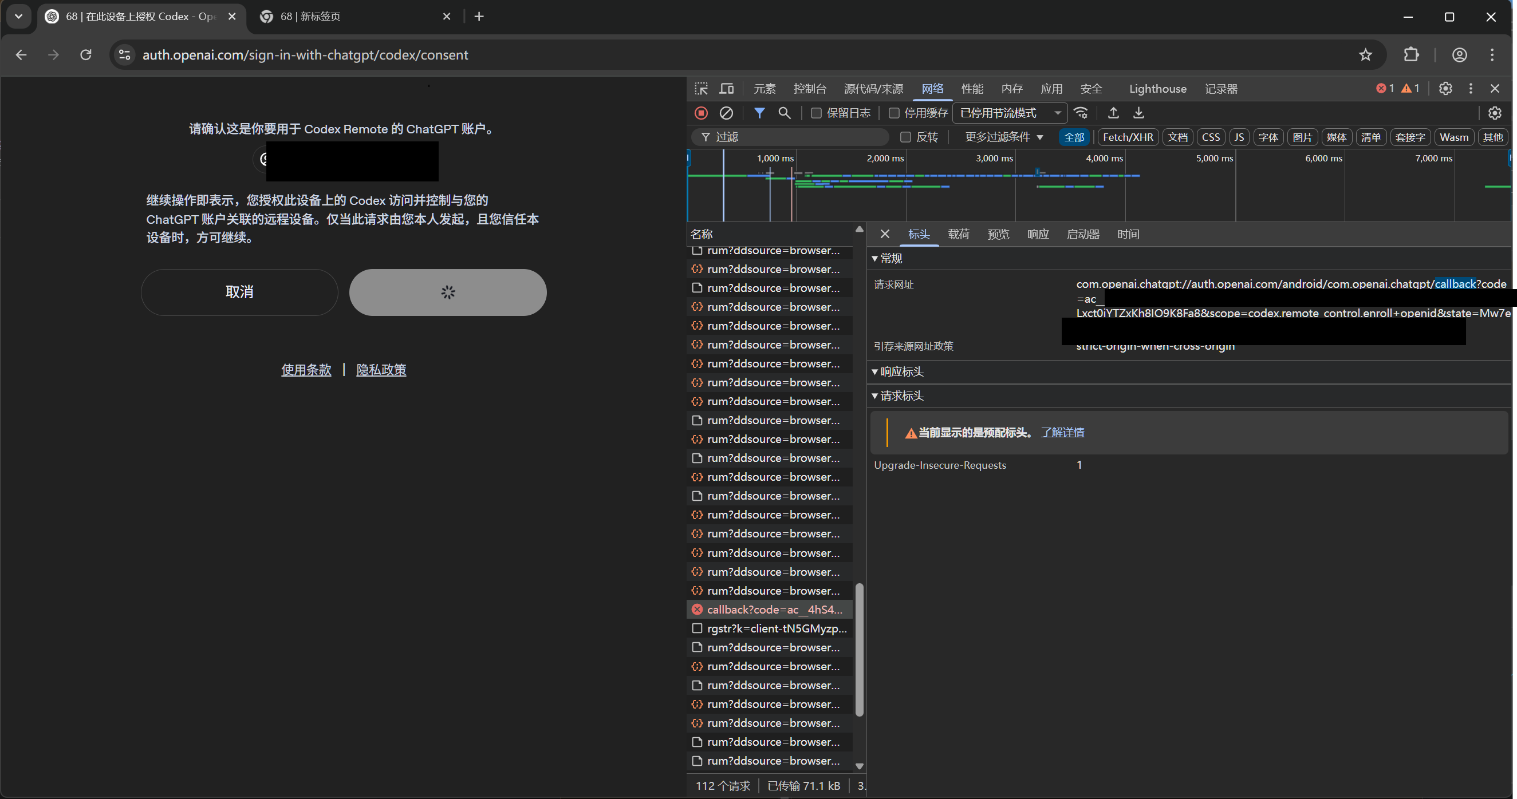Collapse the 常规 section

tap(887, 258)
